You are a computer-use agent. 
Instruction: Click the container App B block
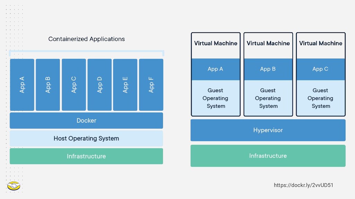click(48, 85)
